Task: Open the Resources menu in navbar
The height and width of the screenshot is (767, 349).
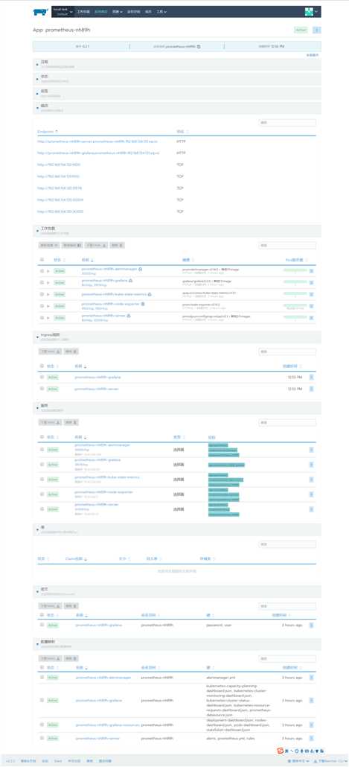Action: tap(118, 11)
